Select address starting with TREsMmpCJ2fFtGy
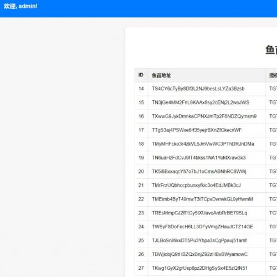Image resolution: width=277 pixels, height=277 pixels. 199,213
